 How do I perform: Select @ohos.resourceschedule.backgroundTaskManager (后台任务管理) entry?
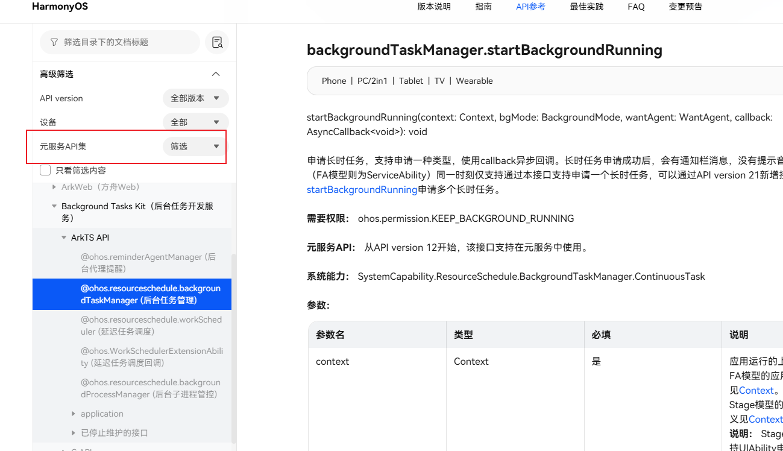pos(132,294)
